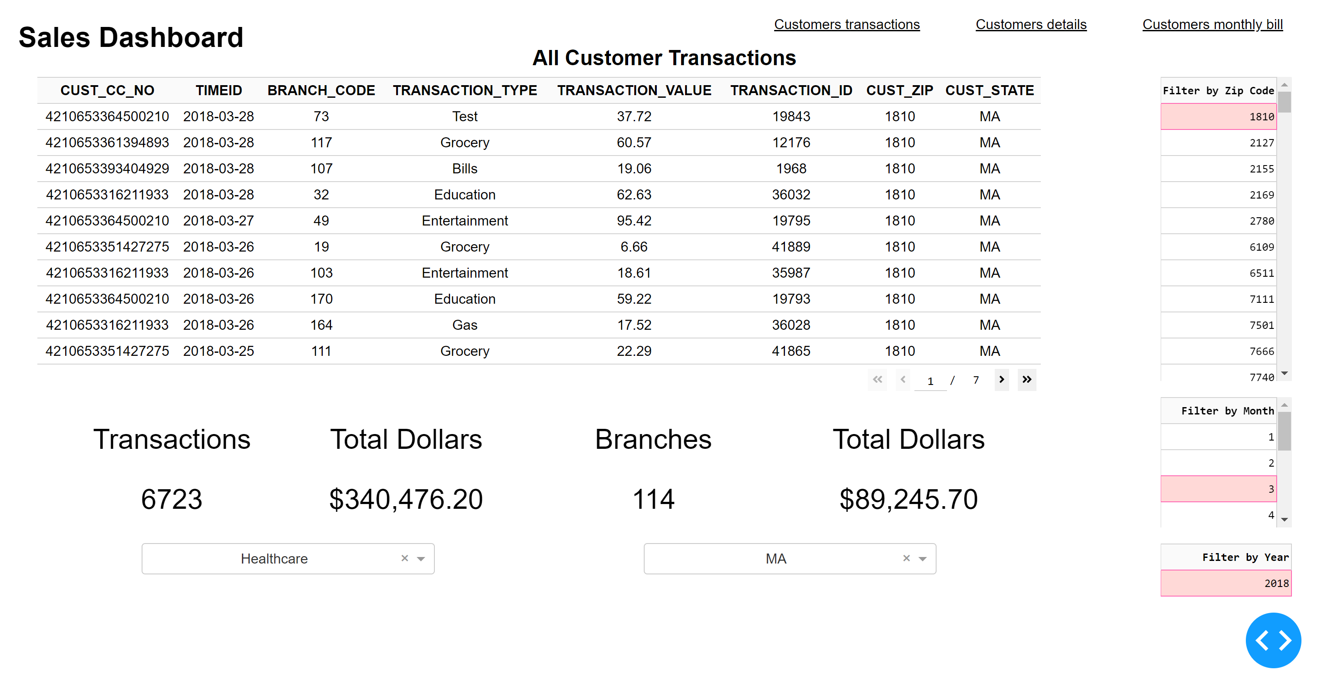Jump to the first page of transactions
Viewport: 1321px width, 693px height.
pyautogui.click(x=877, y=380)
